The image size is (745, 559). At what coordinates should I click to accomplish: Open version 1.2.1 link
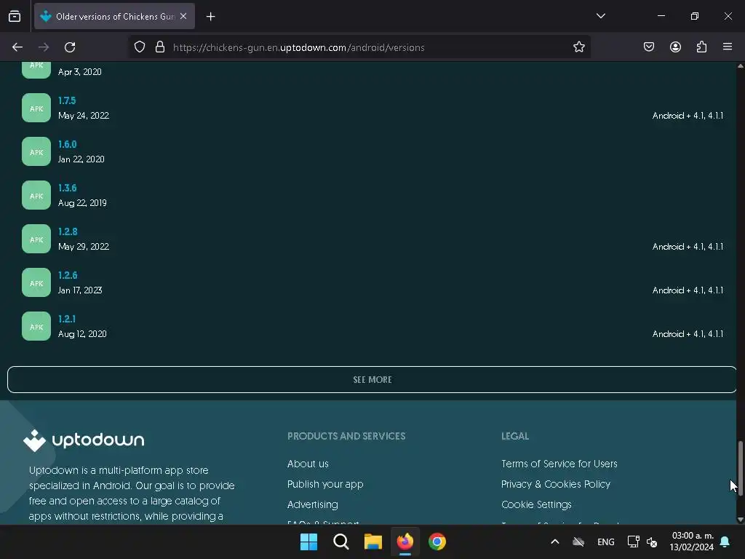pyautogui.click(x=67, y=320)
